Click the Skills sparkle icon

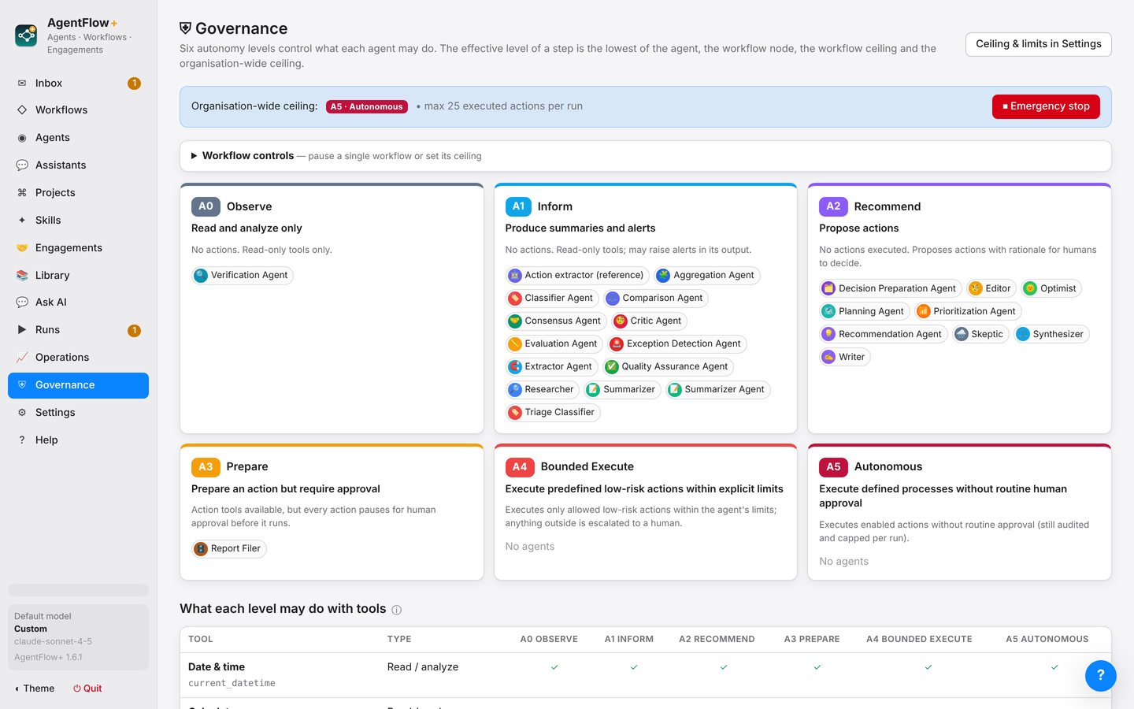coord(22,221)
